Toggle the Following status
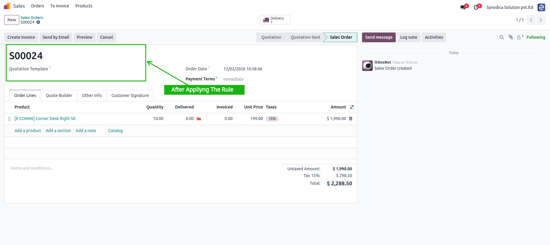550x245 pixels. pos(536,37)
